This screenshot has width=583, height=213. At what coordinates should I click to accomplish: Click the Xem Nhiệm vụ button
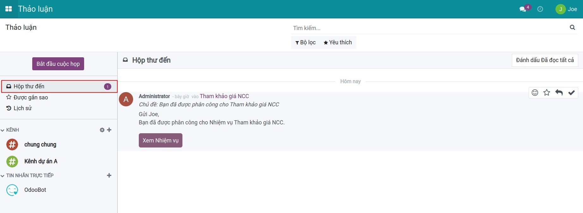click(160, 141)
